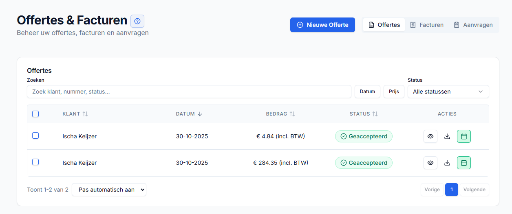Image resolution: width=512 pixels, height=214 pixels.
Task: Switch to the Facturen tab
Action: pyautogui.click(x=427, y=25)
